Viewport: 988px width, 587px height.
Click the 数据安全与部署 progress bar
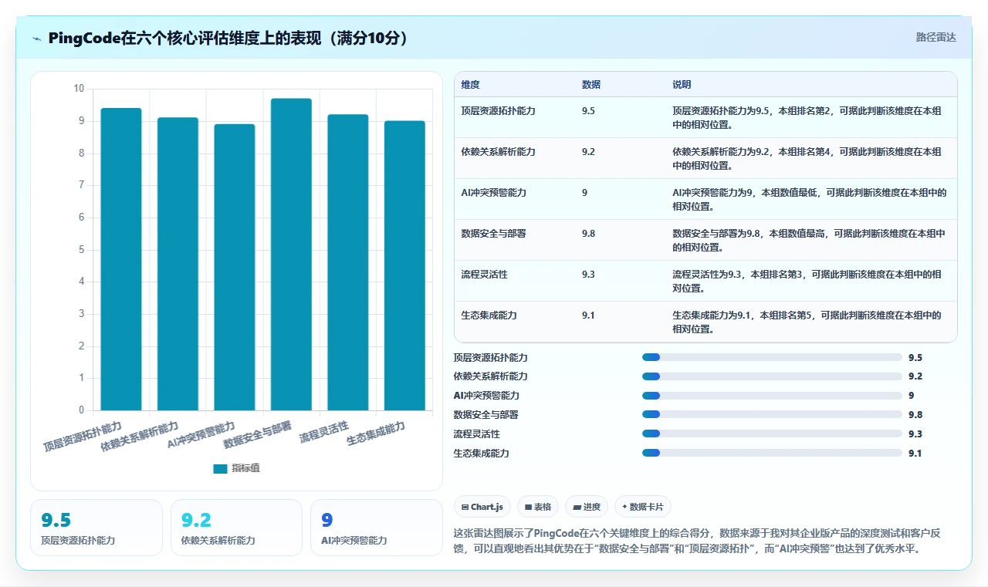tap(772, 414)
